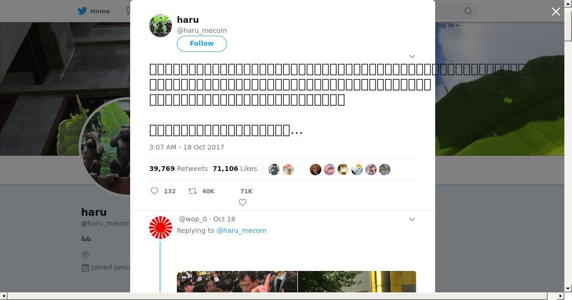Open haru's profile avatar in tweet
Image resolution: width=572 pixels, height=300 pixels.
161,25
